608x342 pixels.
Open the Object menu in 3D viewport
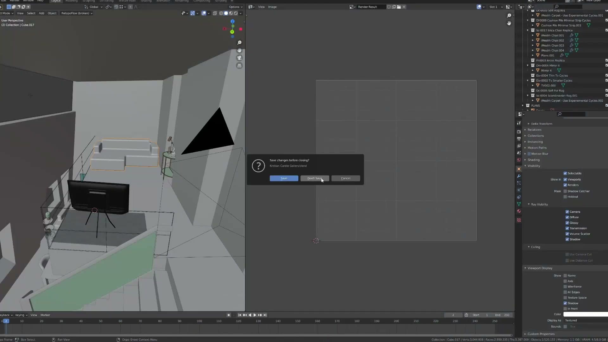(x=52, y=13)
